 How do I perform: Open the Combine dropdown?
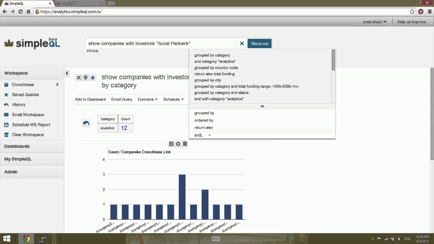(x=147, y=99)
